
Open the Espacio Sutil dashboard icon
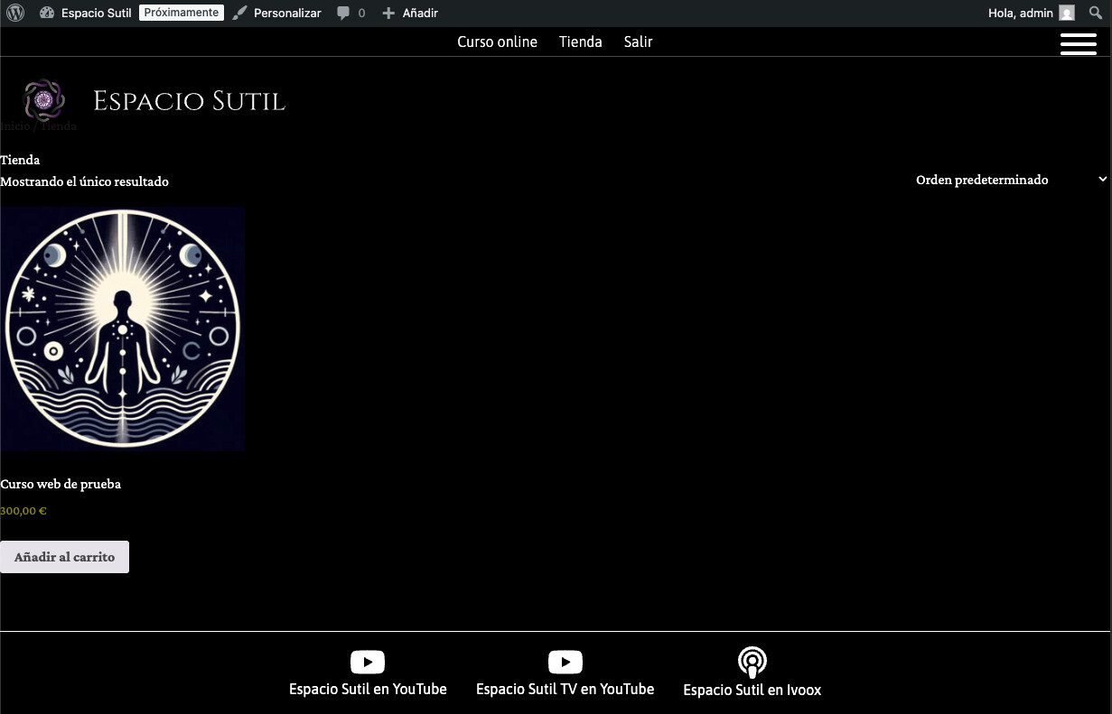[x=48, y=14]
